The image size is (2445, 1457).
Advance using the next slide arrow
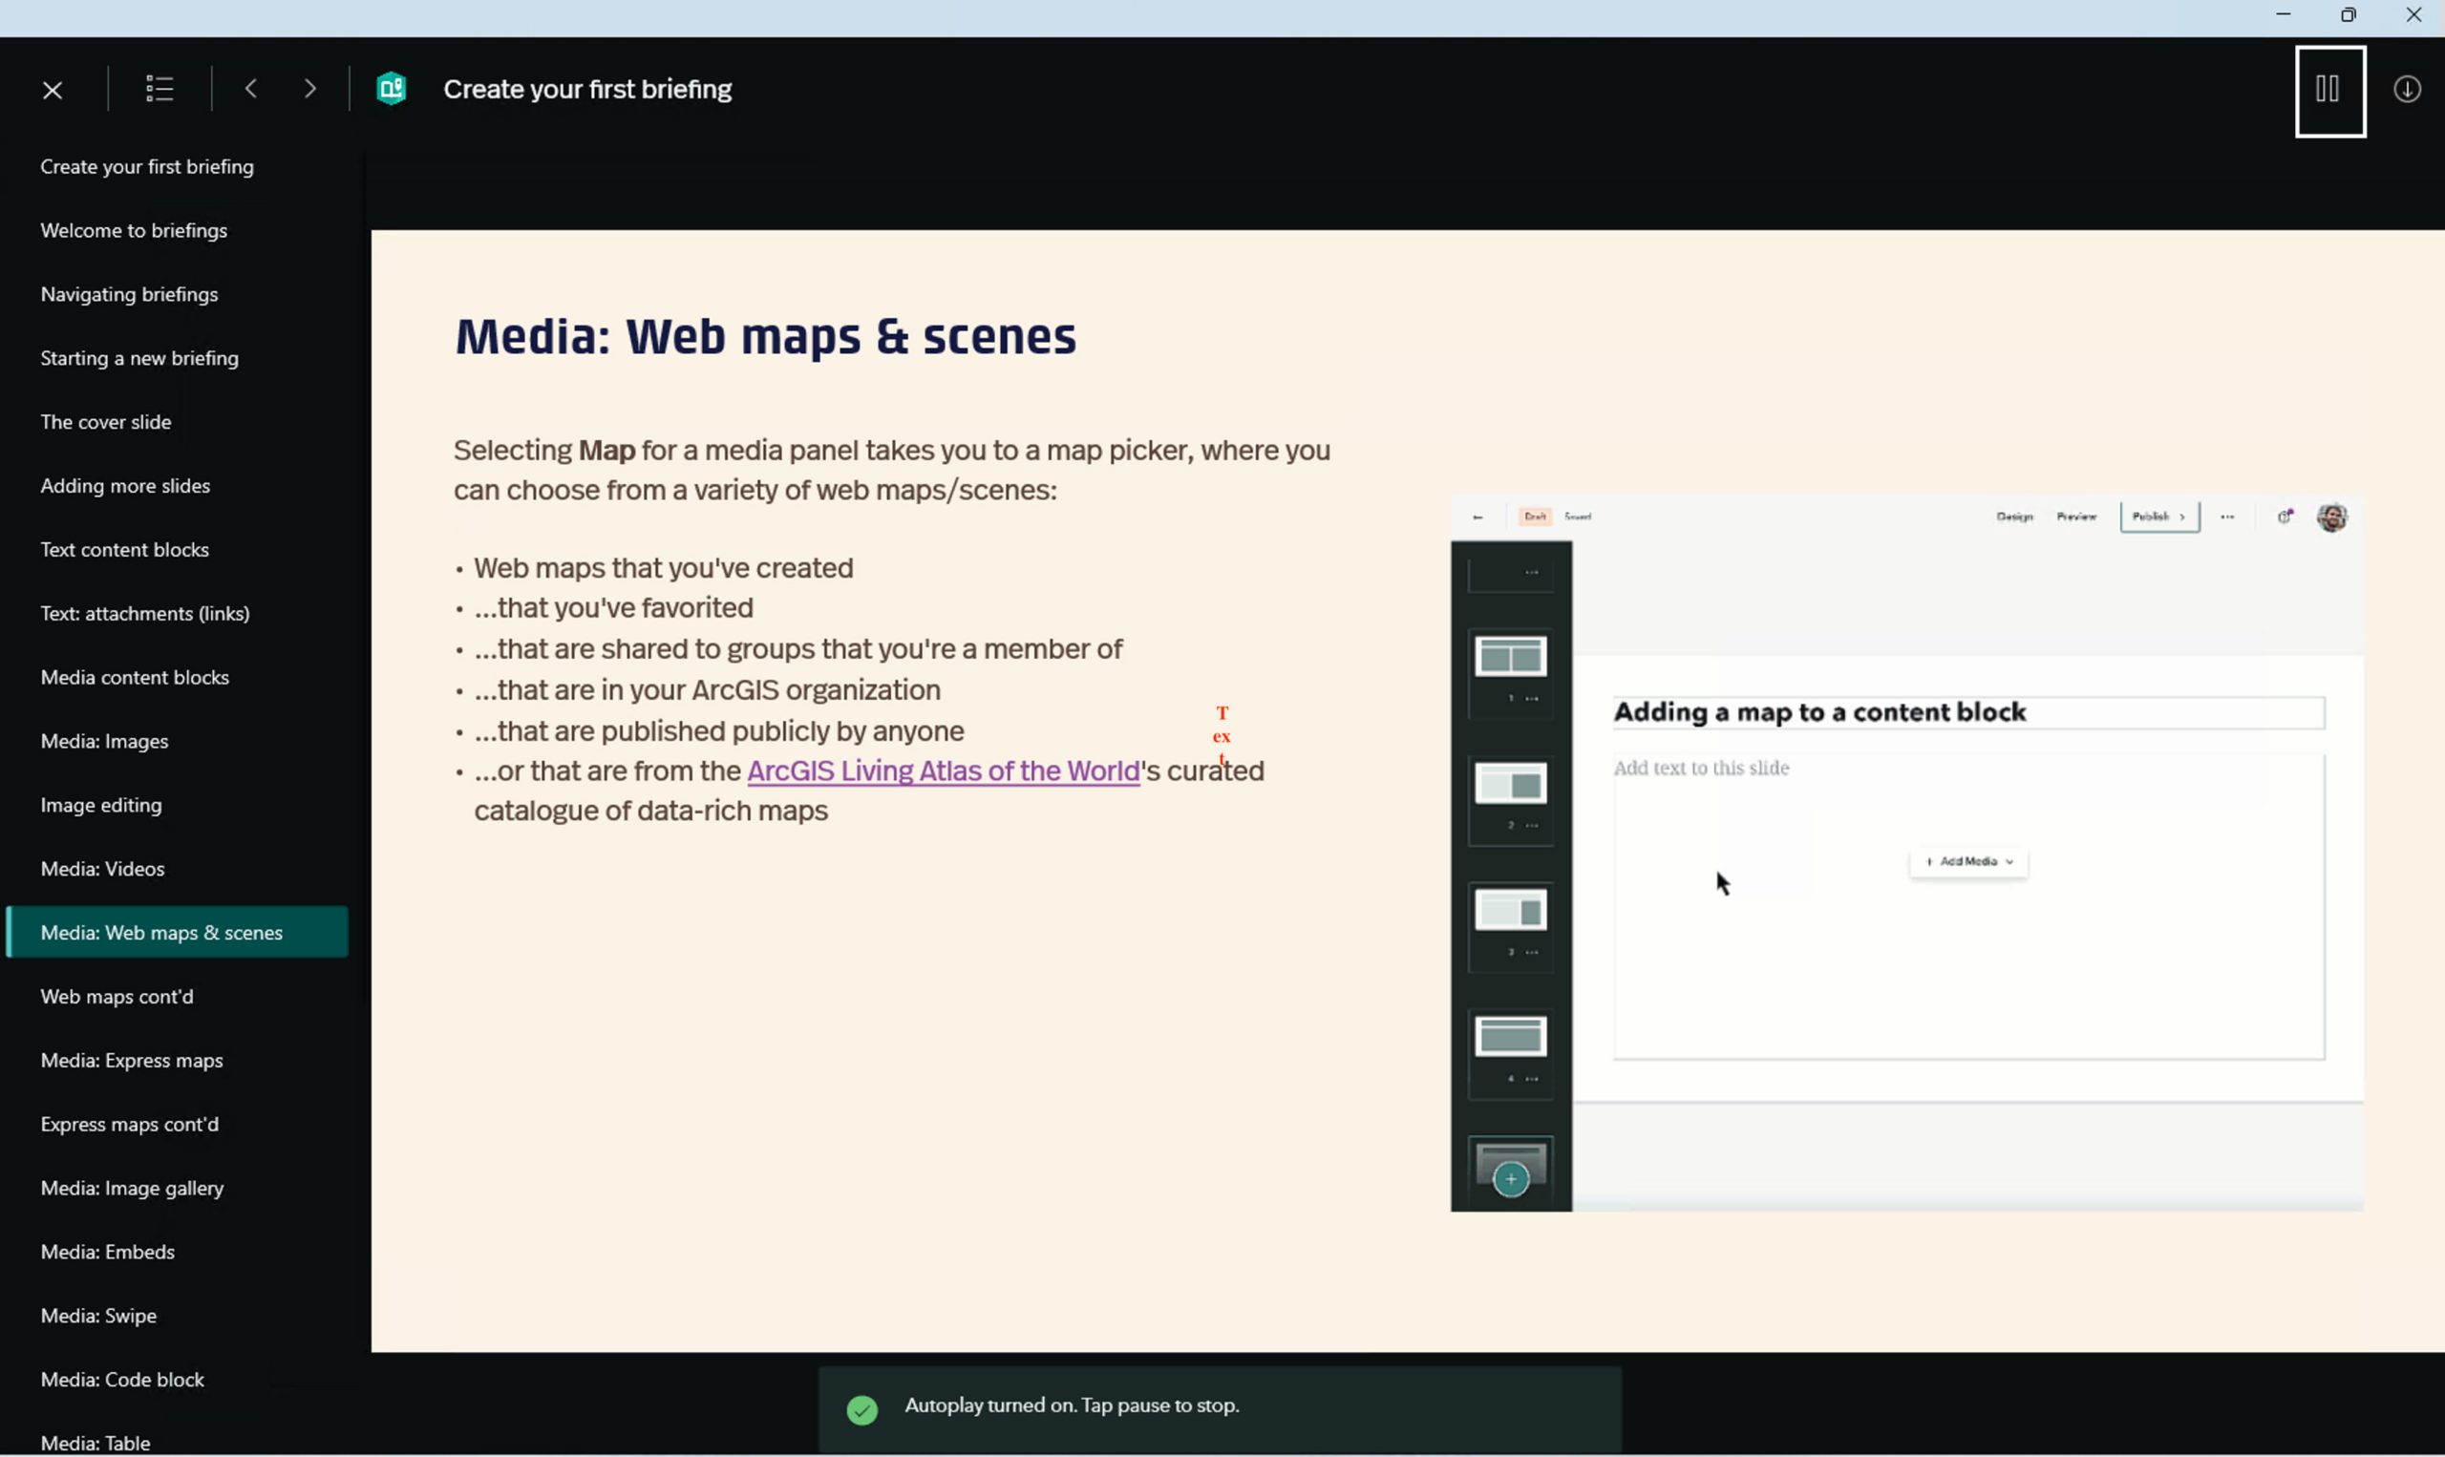tap(310, 89)
